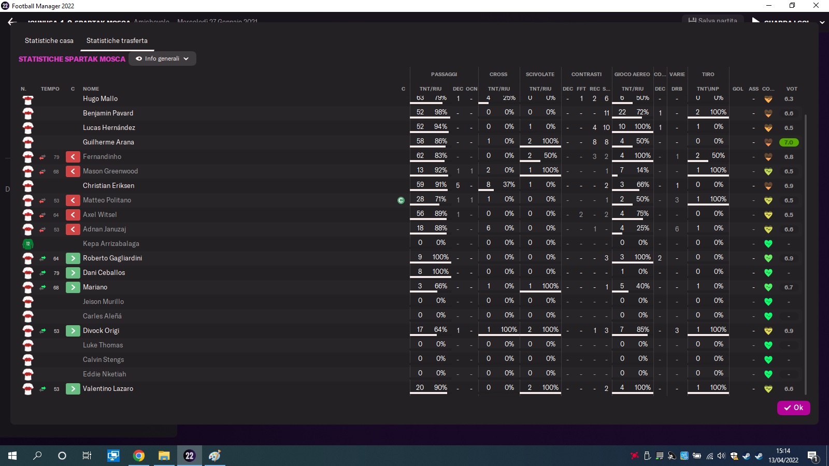Screen dimensions: 829x466
Task: Click Lucas Hernández's shirt icon
Action: click(x=28, y=127)
